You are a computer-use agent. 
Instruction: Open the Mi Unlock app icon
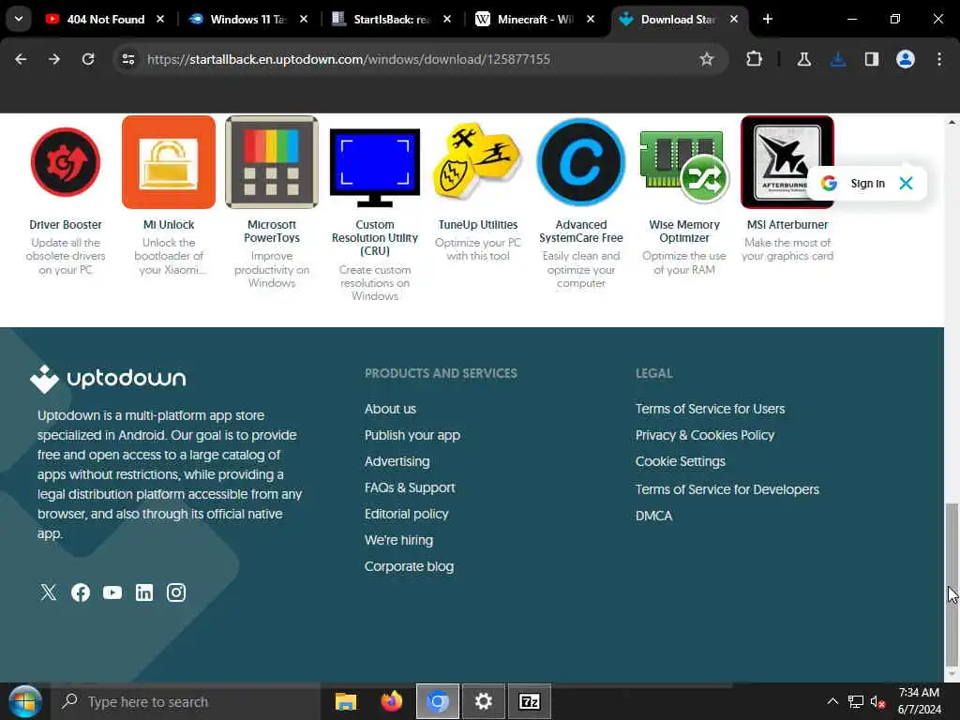169,162
